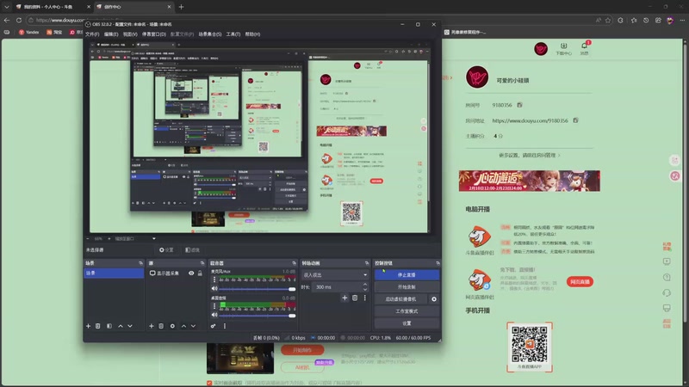Delete selected source with trash icon

(x=161, y=326)
